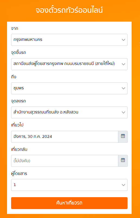Open the จุดขึ้นรถ boarding point dropdown
Image resolution: width=140 pixels, height=218 pixels.
click(x=69, y=64)
